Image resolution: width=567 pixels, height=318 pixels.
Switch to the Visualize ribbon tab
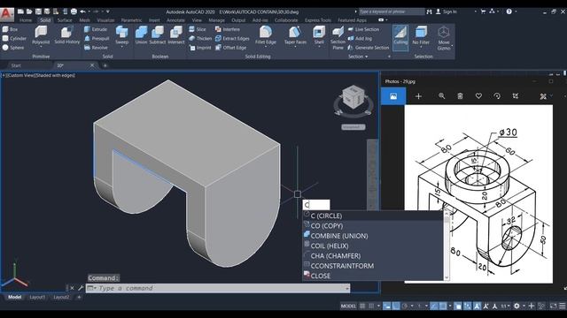point(105,20)
